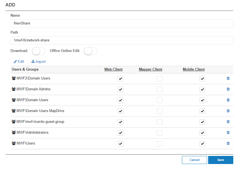
Task: Click the Web Client column header
Action: click(x=113, y=69)
